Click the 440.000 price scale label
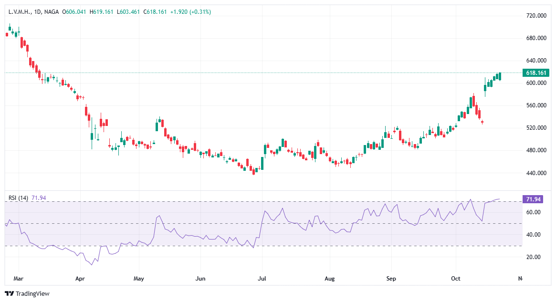This screenshot has height=302, width=556. coord(535,173)
